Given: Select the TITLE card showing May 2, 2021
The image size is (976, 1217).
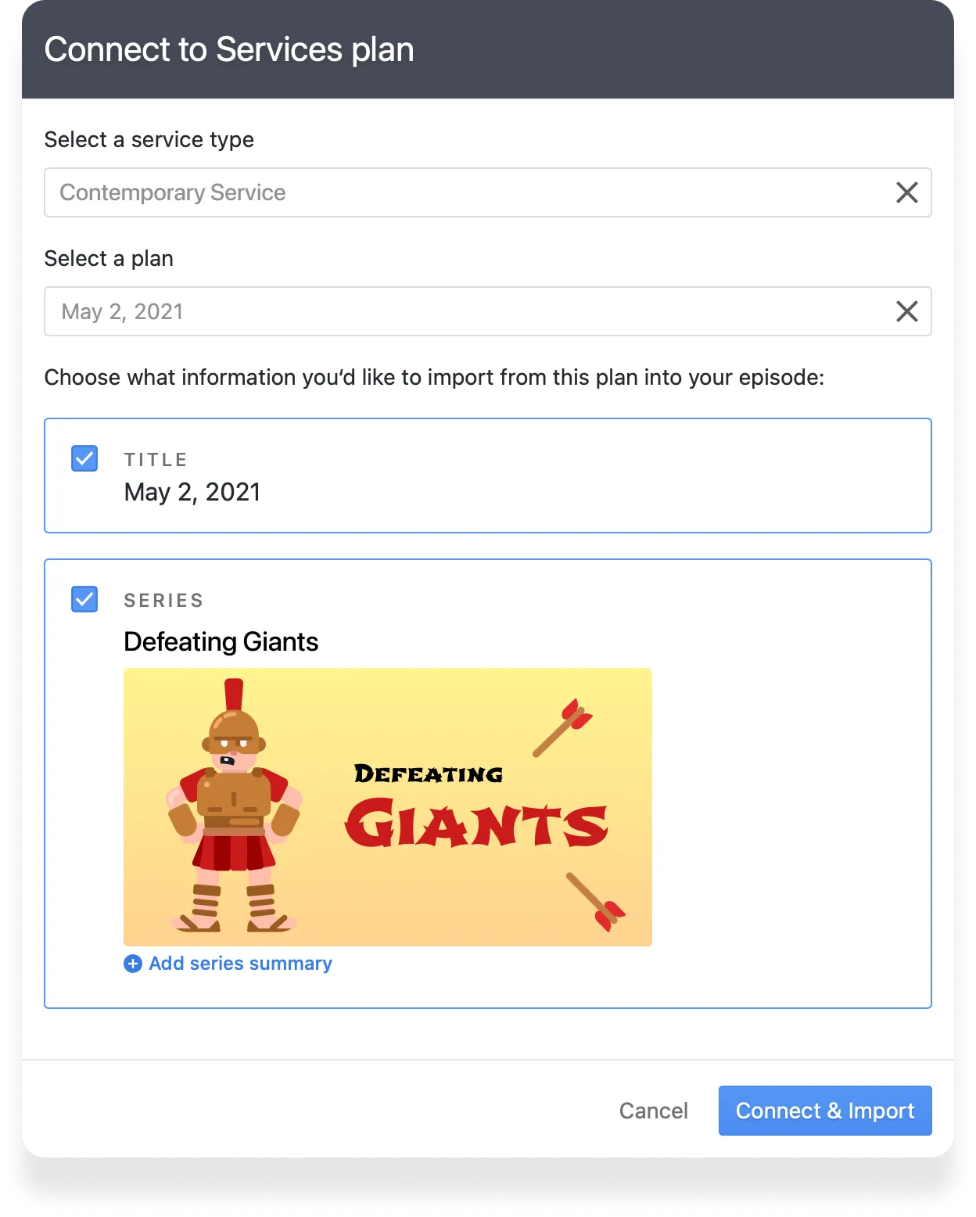Looking at the screenshot, I should tap(488, 476).
